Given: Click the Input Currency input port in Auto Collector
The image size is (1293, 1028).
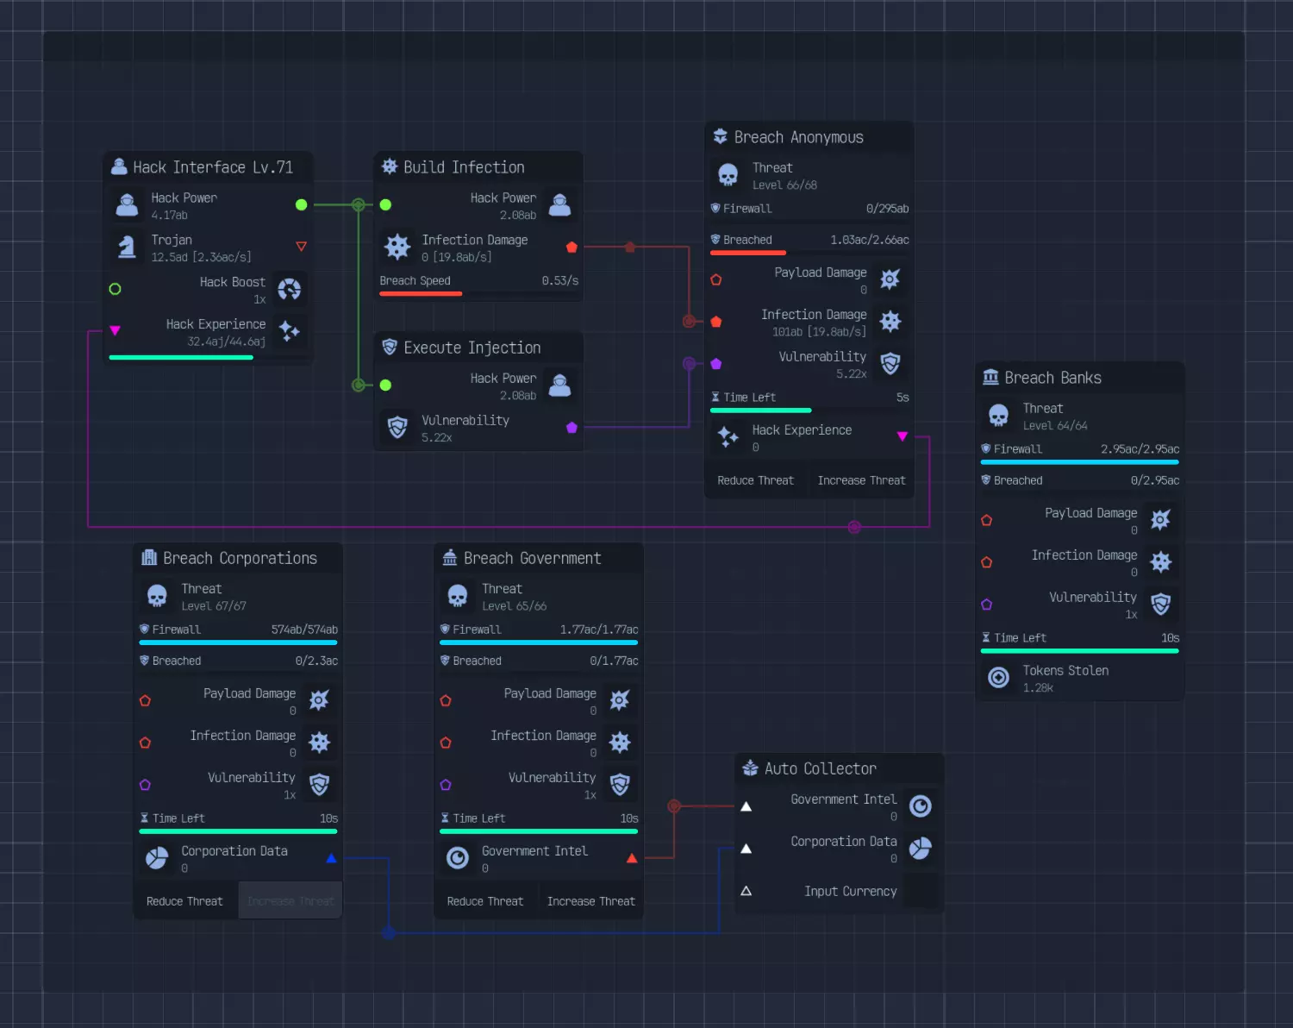Looking at the screenshot, I should point(746,891).
